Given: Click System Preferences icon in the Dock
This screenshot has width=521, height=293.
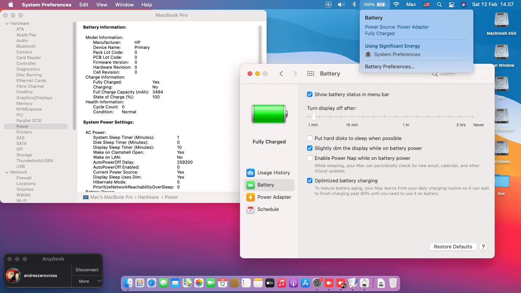Looking at the screenshot, I should pyautogui.click(x=317, y=283).
